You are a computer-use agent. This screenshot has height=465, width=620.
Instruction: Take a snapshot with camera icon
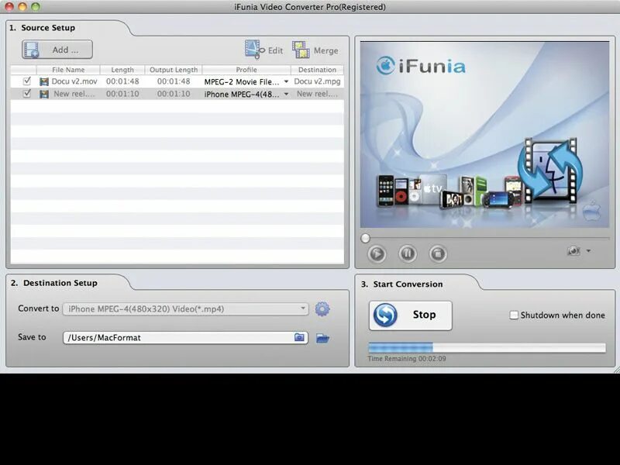pyautogui.click(x=573, y=250)
